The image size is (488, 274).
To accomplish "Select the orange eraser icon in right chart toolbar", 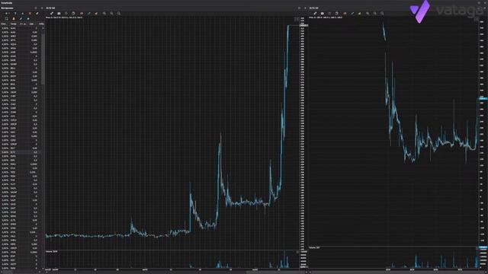I will pyautogui.click(x=359, y=14).
